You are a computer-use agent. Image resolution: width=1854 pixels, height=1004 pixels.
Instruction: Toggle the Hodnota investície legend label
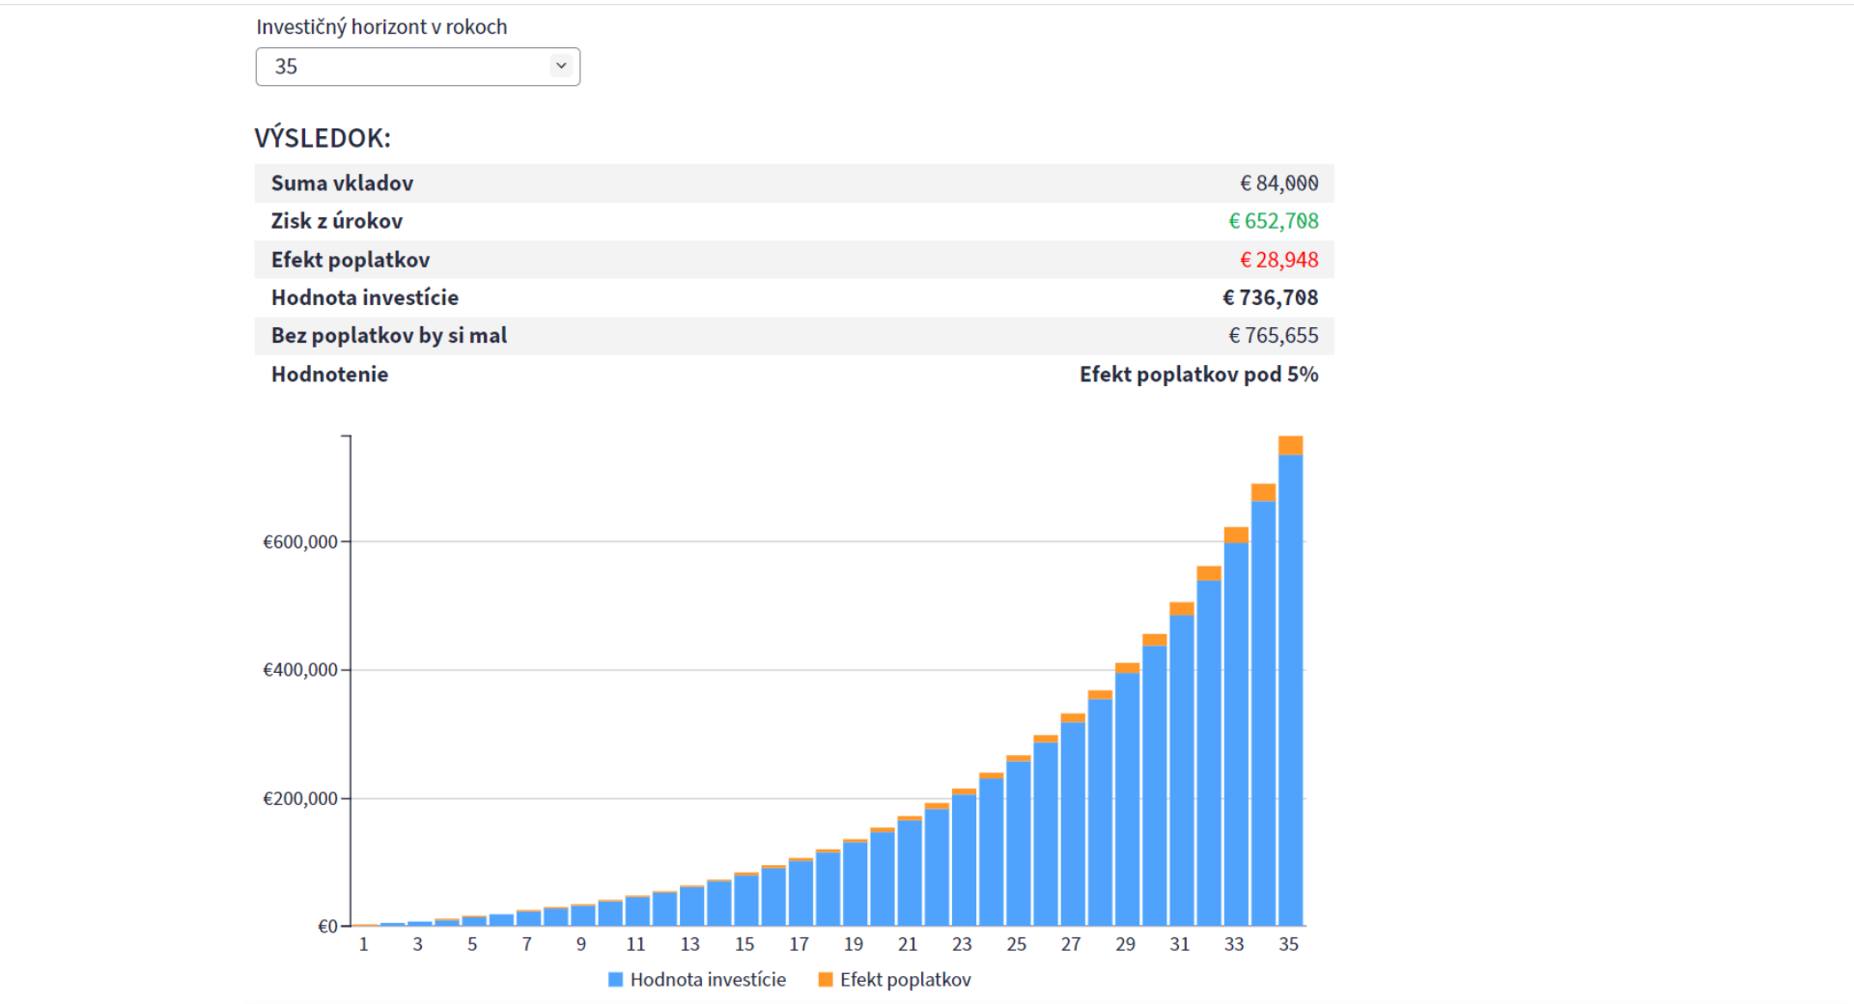pos(708,980)
